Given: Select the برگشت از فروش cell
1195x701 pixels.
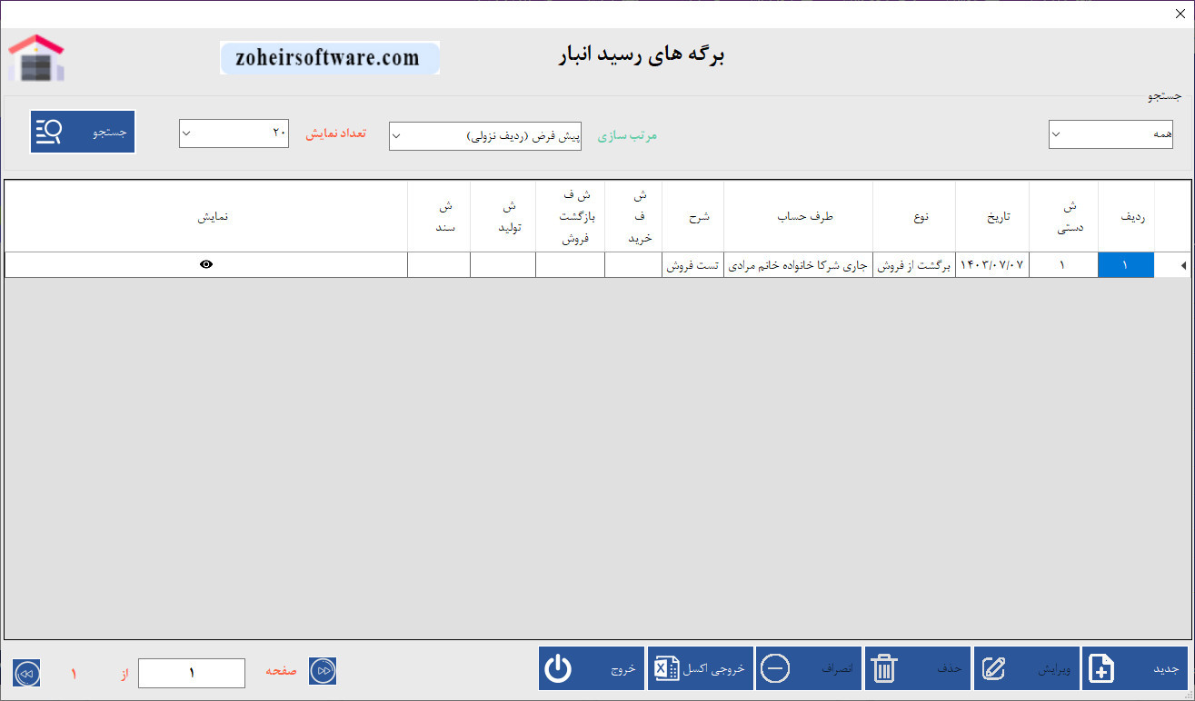Looking at the screenshot, I should (914, 264).
